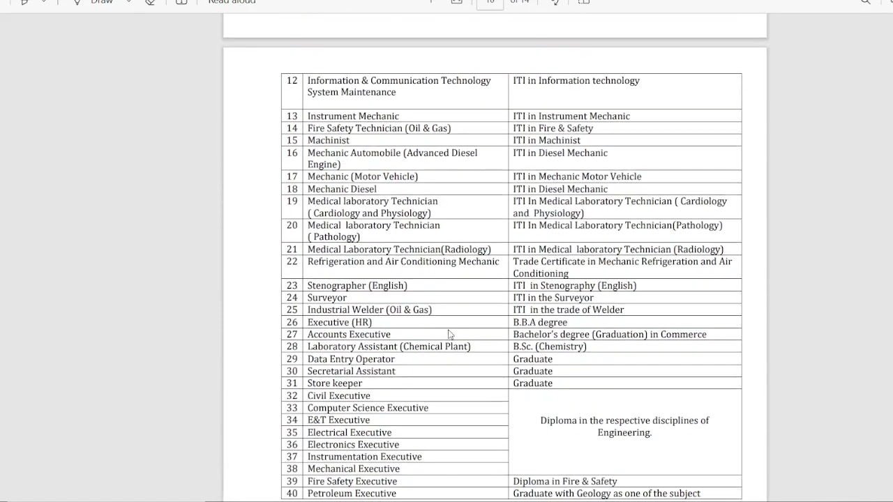Select 'ITI in Diesel Mechanic' in row 16
Screen dimensions: 893x502
pyautogui.click(x=560, y=153)
